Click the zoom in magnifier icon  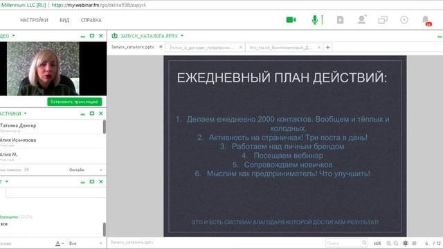(x=389, y=243)
